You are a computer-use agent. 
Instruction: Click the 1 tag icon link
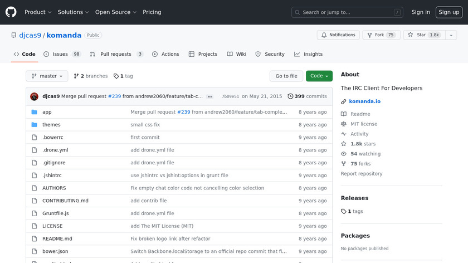click(x=123, y=76)
